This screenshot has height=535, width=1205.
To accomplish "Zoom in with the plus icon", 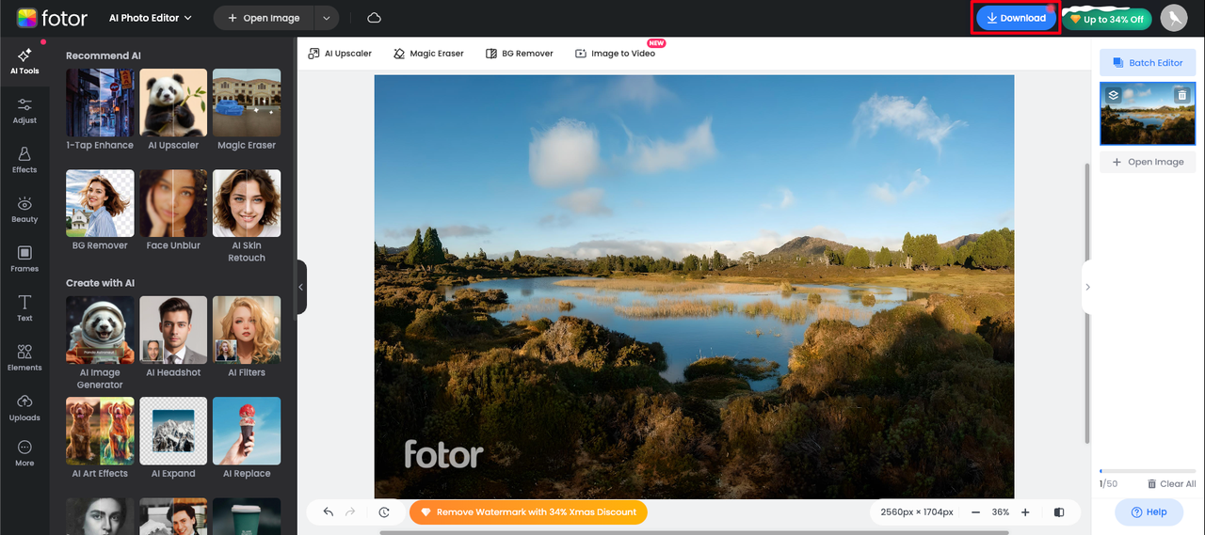I will (1025, 512).
